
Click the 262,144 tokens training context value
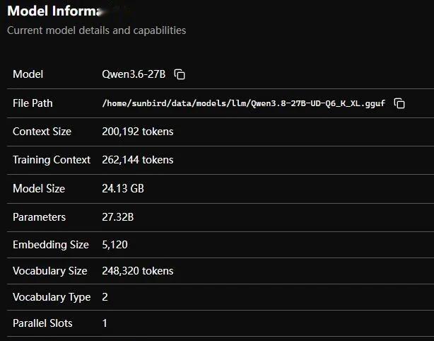pyautogui.click(x=138, y=160)
